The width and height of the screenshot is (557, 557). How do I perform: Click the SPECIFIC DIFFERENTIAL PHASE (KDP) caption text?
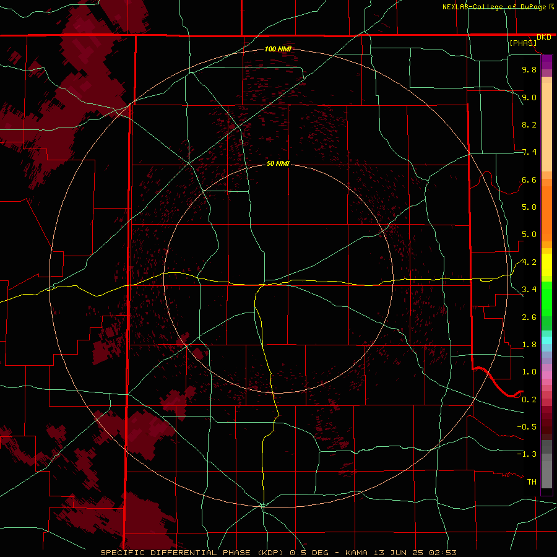tap(194, 553)
